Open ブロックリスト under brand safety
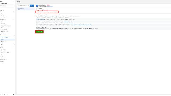This screenshot has height=96, width=171. pyautogui.click(x=3, y=42)
